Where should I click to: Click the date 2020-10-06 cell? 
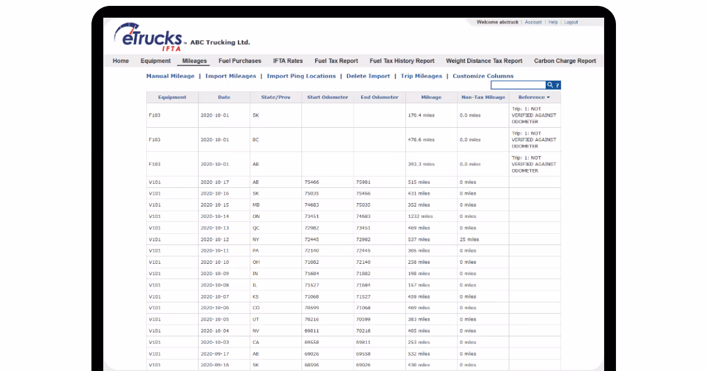(224, 308)
